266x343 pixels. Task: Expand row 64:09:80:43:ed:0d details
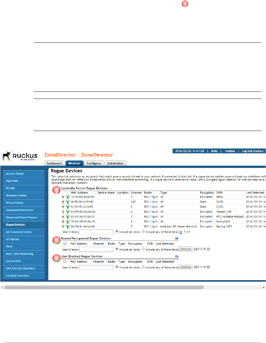coord(63,212)
